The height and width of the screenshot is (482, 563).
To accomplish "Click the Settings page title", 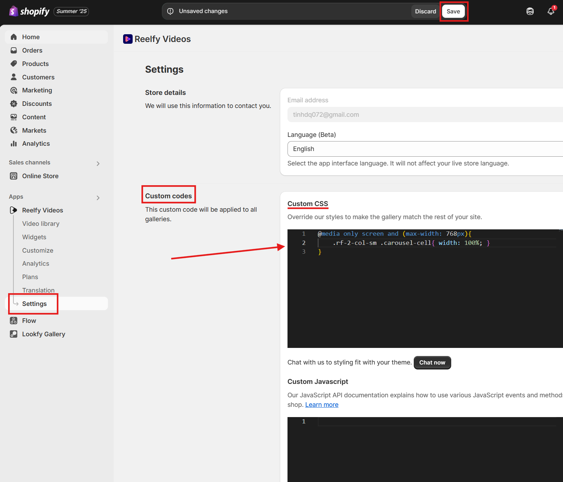I will pyautogui.click(x=164, y=70).
